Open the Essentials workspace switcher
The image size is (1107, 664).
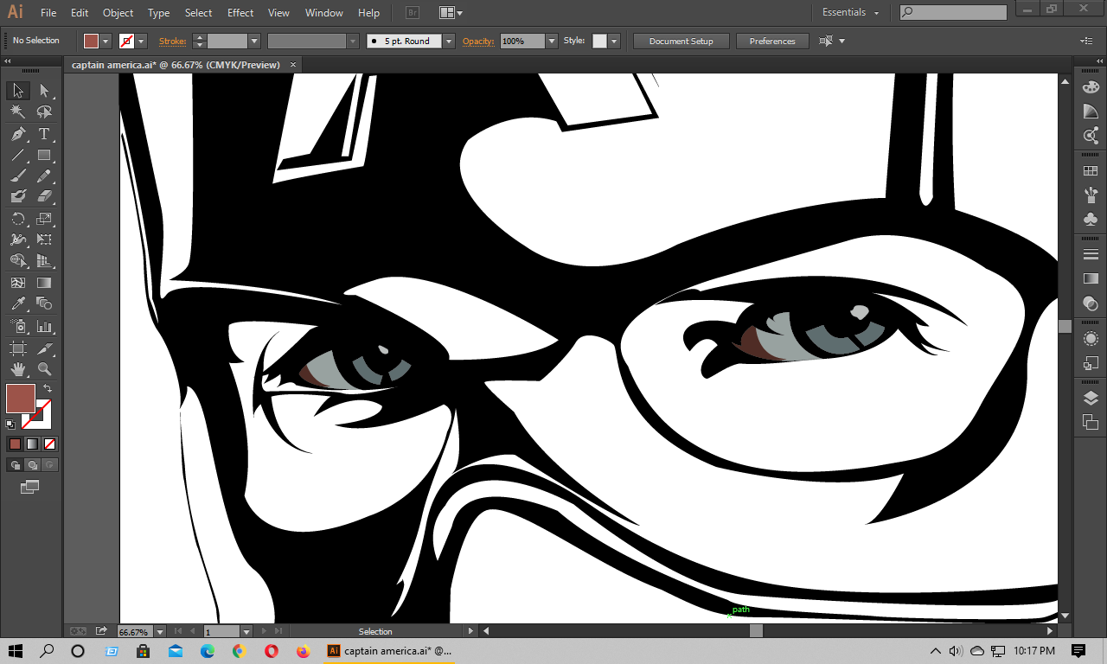(x=850, y=12)
